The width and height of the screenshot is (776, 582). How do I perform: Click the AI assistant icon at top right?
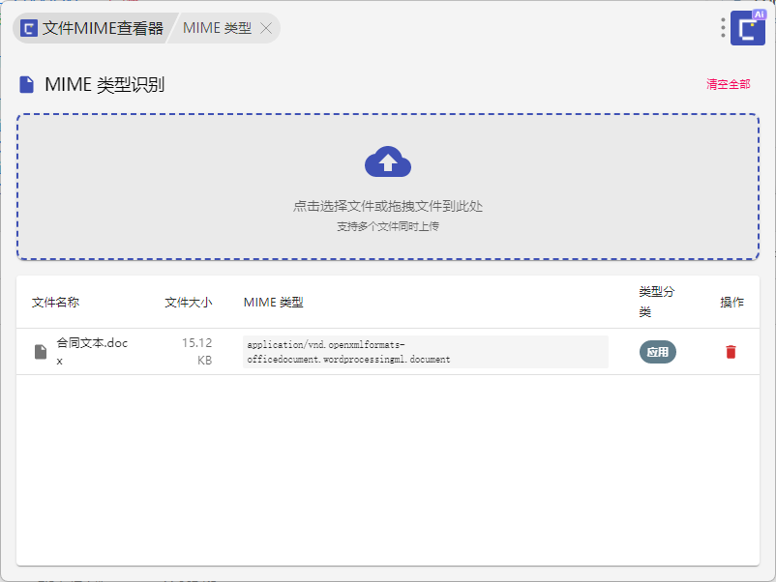click(x=748, y=28)
